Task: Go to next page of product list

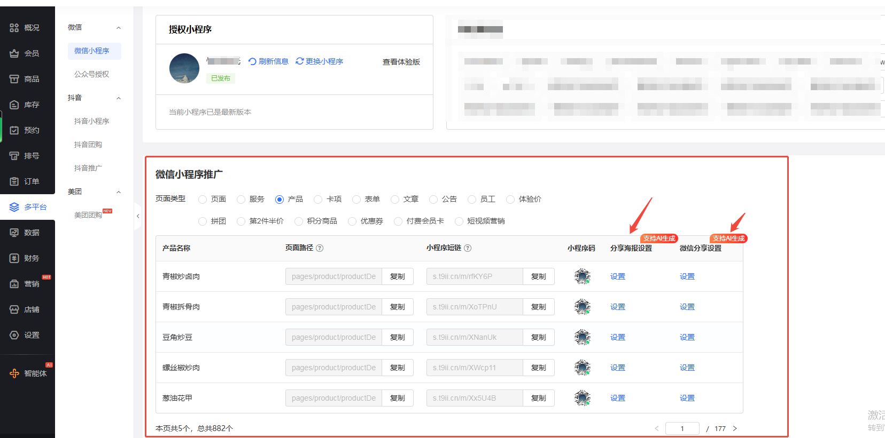Action: [x=735, y=428]
